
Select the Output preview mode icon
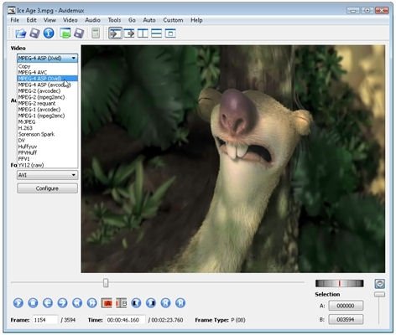pos(129,33)
